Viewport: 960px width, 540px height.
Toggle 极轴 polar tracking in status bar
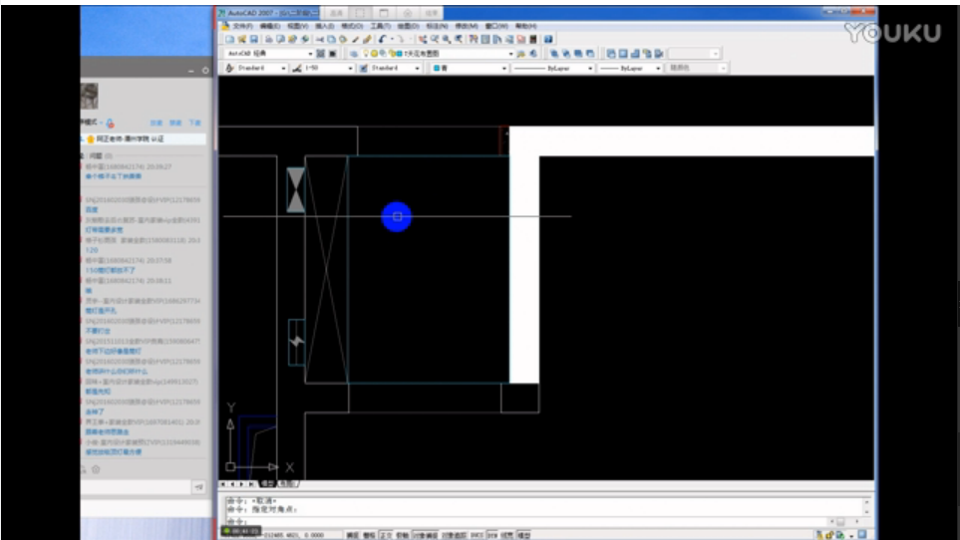(403, 535)
